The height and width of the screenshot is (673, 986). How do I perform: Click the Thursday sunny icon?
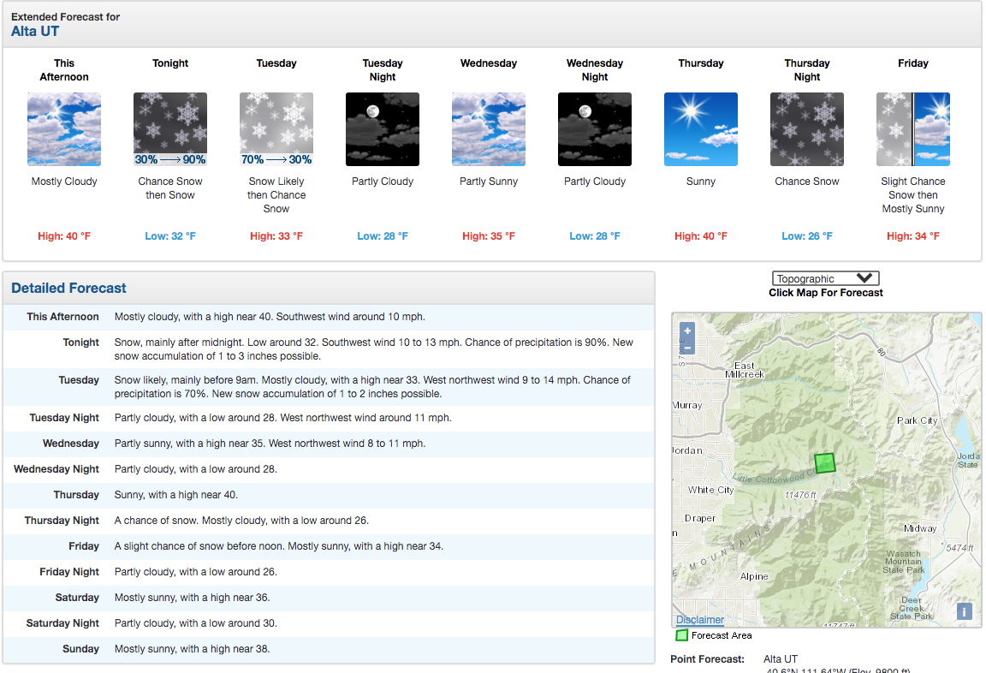(x=701, y=129)
